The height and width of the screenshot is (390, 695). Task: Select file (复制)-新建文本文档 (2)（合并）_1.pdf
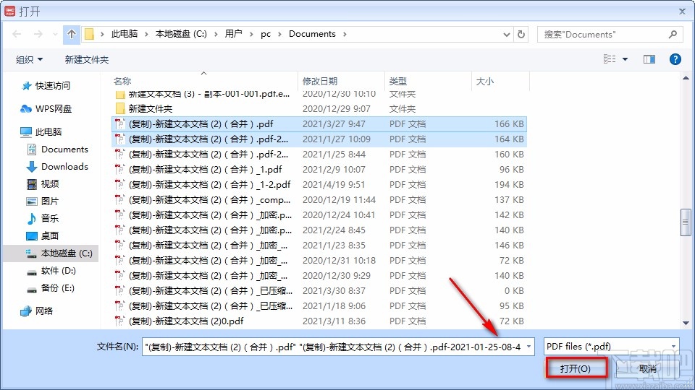319,169
